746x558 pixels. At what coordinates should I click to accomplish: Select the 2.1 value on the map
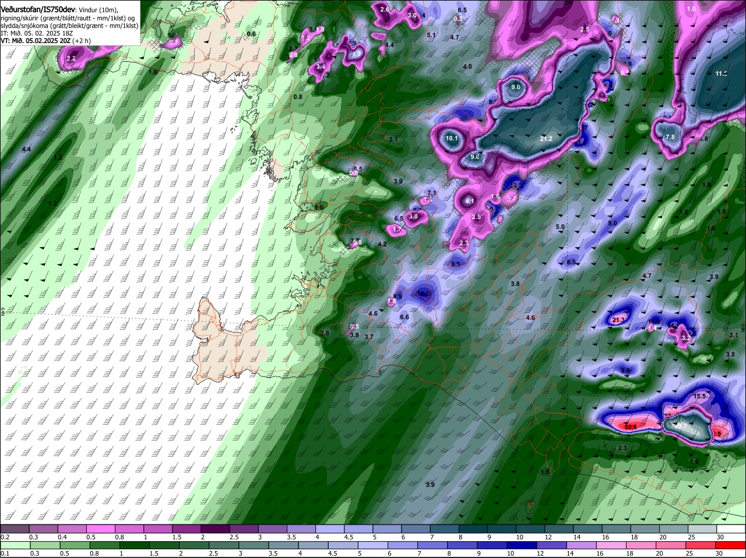[x=393, y=139]
